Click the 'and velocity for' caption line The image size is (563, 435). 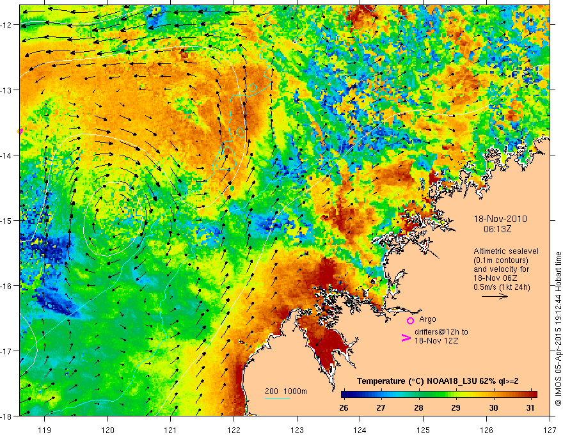point(501,269)
